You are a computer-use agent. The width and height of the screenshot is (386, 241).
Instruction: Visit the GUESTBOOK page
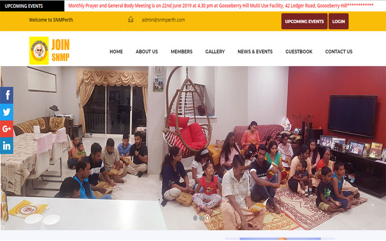click(x=299, y=52)
